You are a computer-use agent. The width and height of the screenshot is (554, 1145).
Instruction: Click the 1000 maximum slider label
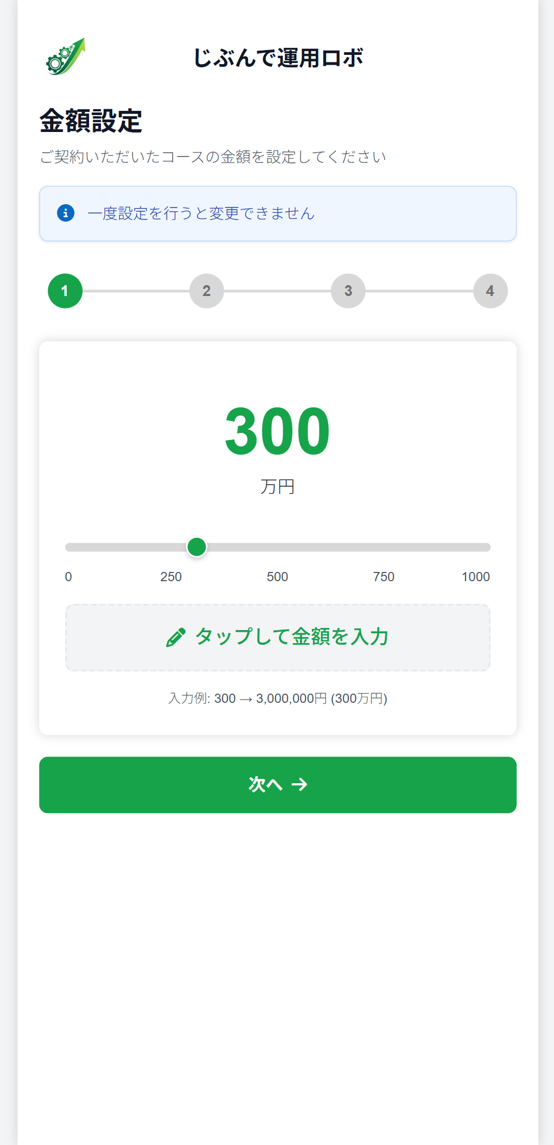click(x=475, y=577)
